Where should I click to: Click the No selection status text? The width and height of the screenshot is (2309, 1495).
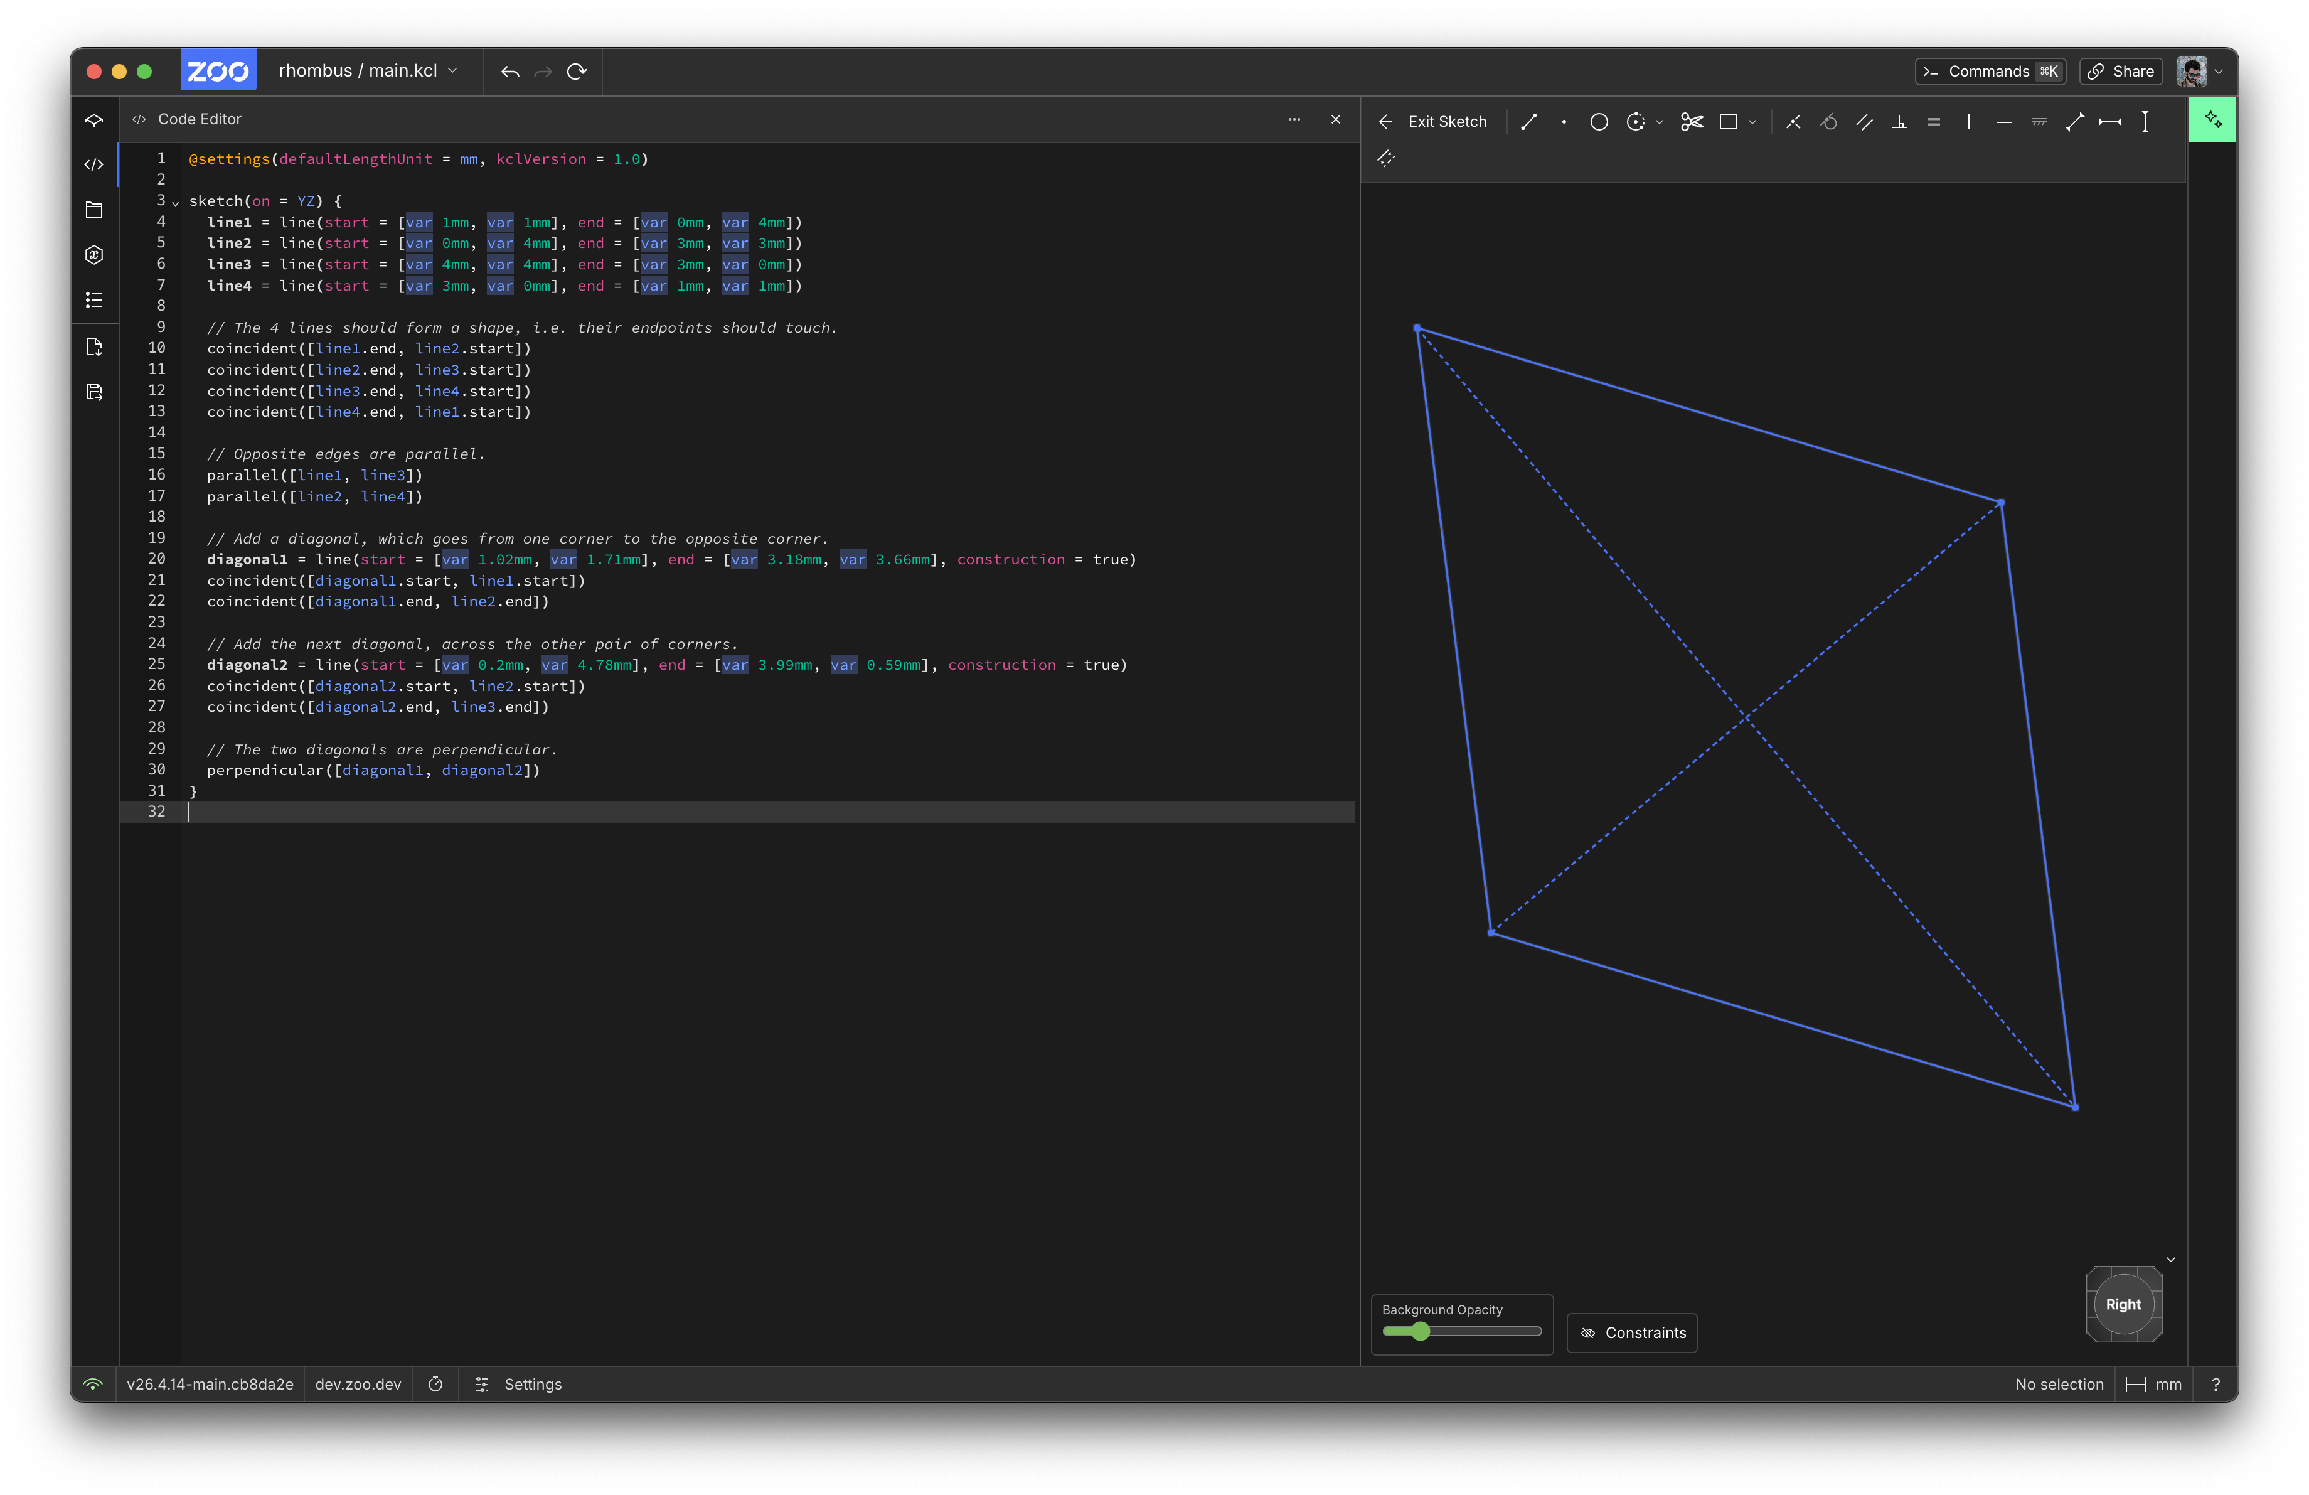2059,1385
